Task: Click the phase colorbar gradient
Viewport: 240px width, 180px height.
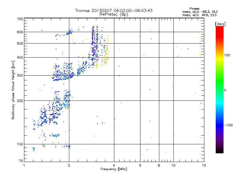Action: coord(220,89)
